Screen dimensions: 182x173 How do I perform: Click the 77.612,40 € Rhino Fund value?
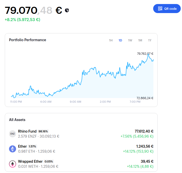pos(144,131)
